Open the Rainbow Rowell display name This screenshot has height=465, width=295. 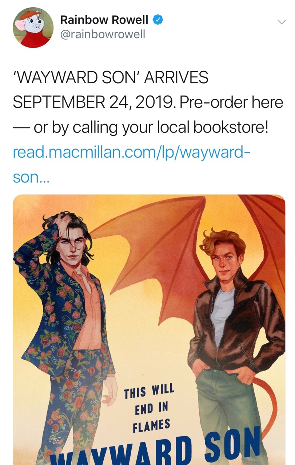(x=104, y=20)
